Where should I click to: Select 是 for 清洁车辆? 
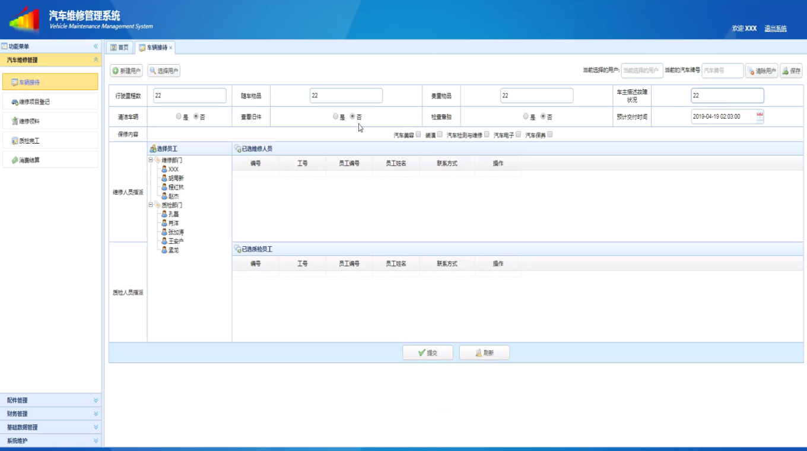click(179, 117)
